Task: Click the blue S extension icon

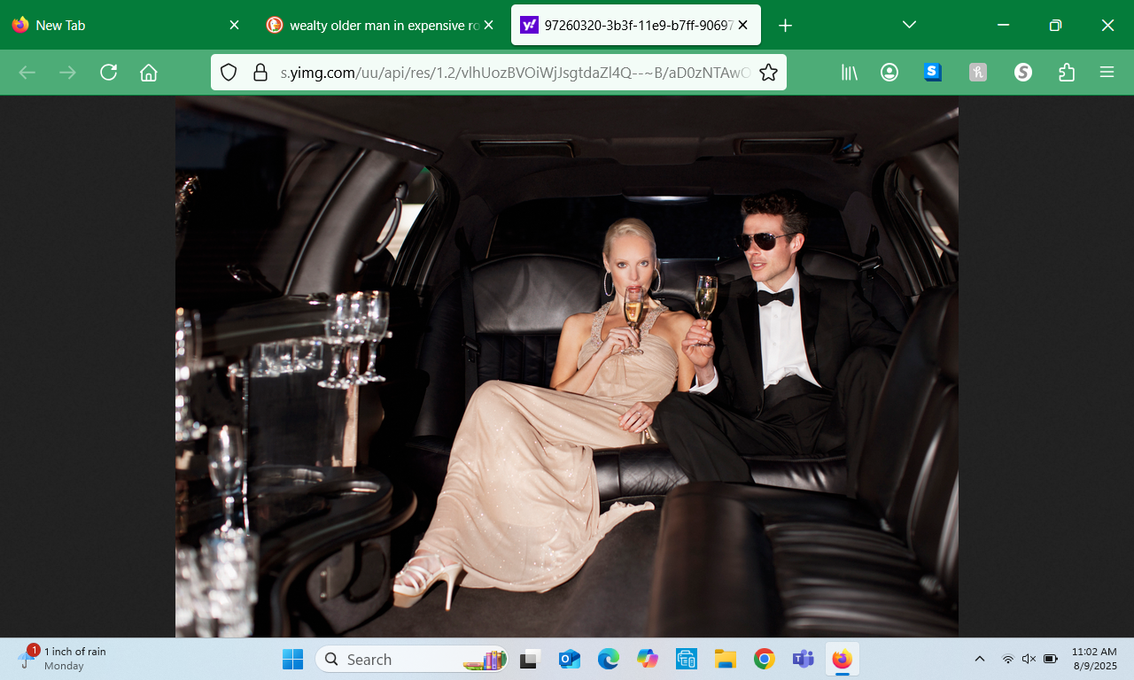Action: [933, 73]
